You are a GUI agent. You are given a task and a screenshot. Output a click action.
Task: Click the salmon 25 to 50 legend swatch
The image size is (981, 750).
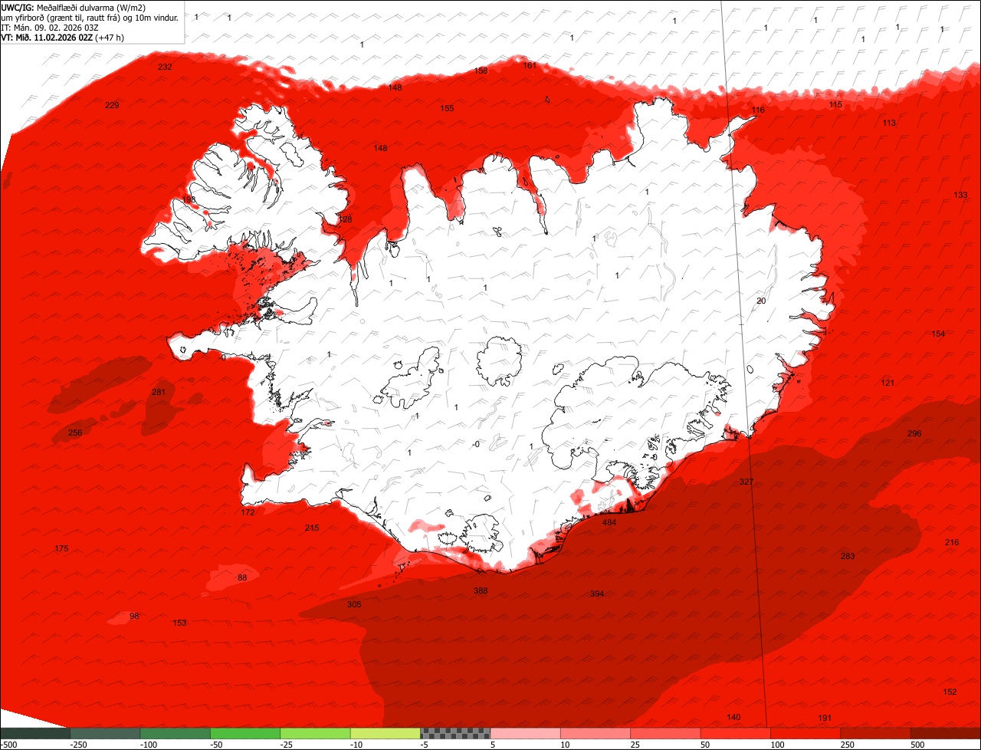tap(666, 733)
